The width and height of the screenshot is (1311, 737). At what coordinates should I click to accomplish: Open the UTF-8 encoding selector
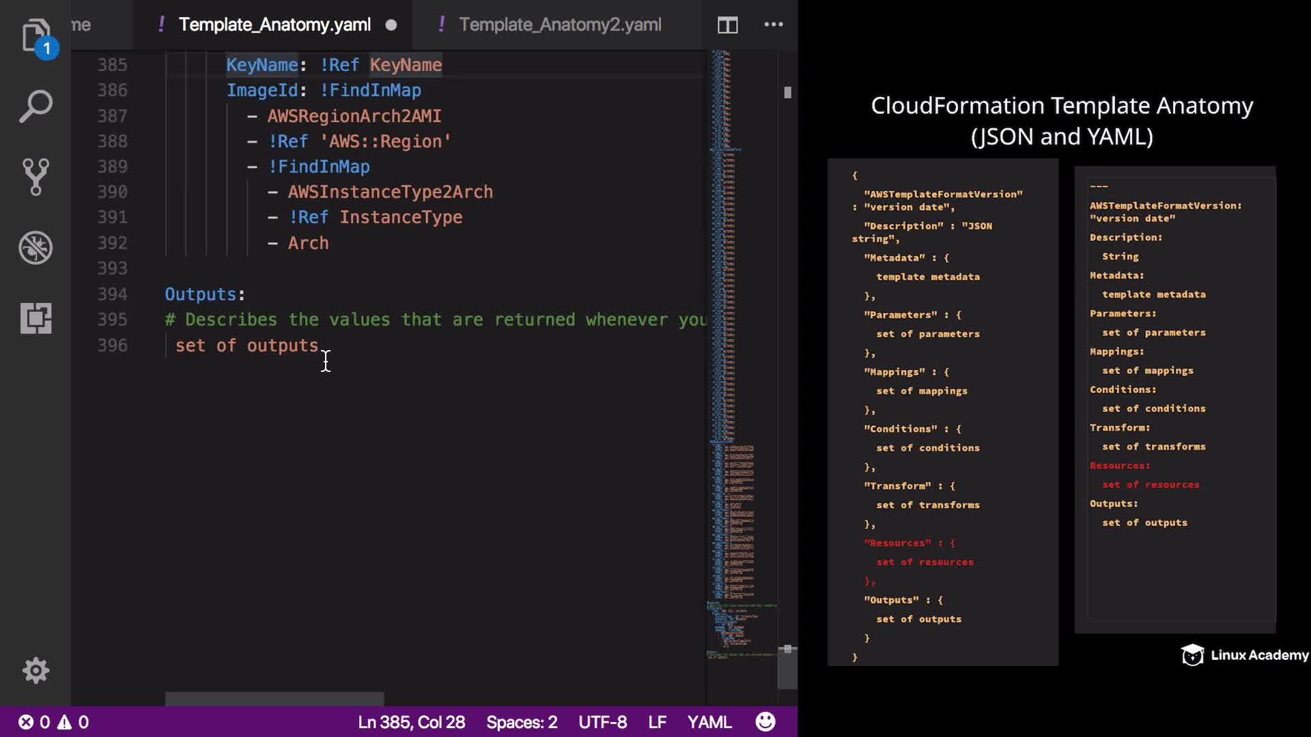coord(602,722)
